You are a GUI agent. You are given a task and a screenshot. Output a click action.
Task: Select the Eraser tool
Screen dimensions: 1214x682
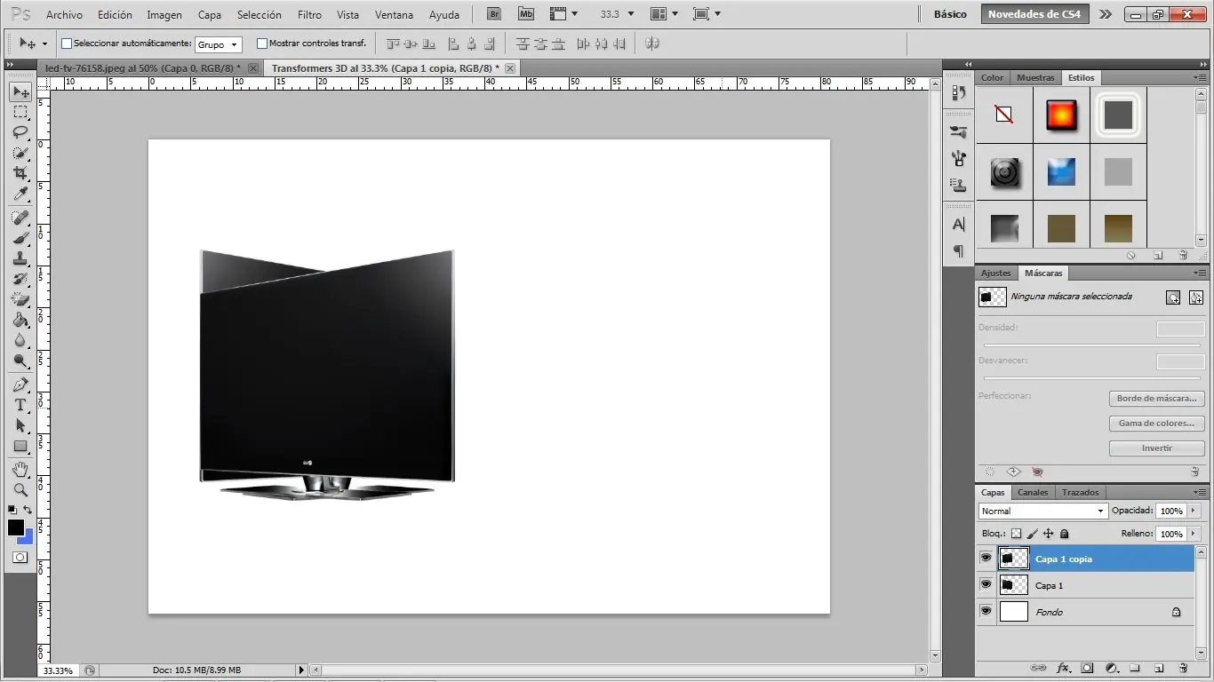point(20,299)
